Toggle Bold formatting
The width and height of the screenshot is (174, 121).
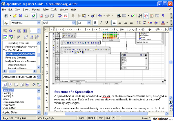tap(95, 23)
